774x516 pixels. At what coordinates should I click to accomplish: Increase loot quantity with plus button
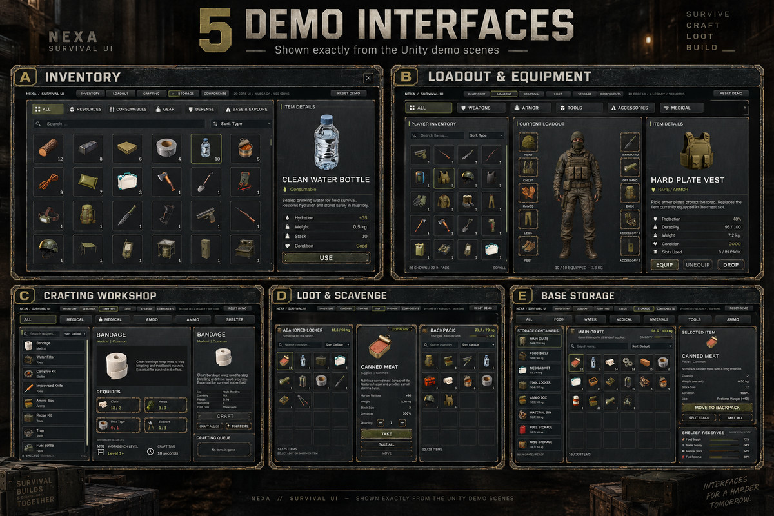[402, 422]
